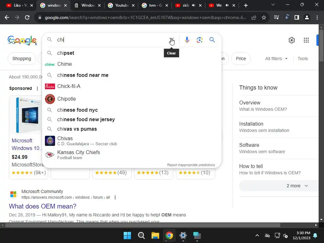Bookmark this page with the star
This screenshot has height=243, width=324.
[264, 18]
